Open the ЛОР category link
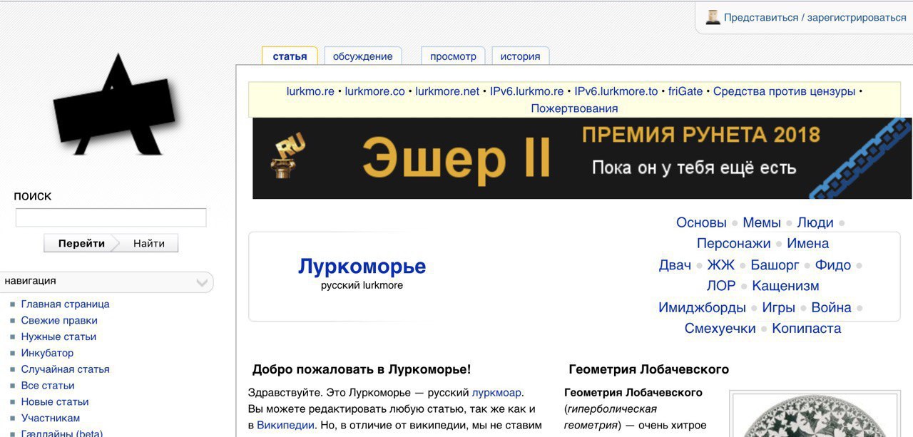Image resolution: width=913 pixels, height=437 pixels. point(721,286)
